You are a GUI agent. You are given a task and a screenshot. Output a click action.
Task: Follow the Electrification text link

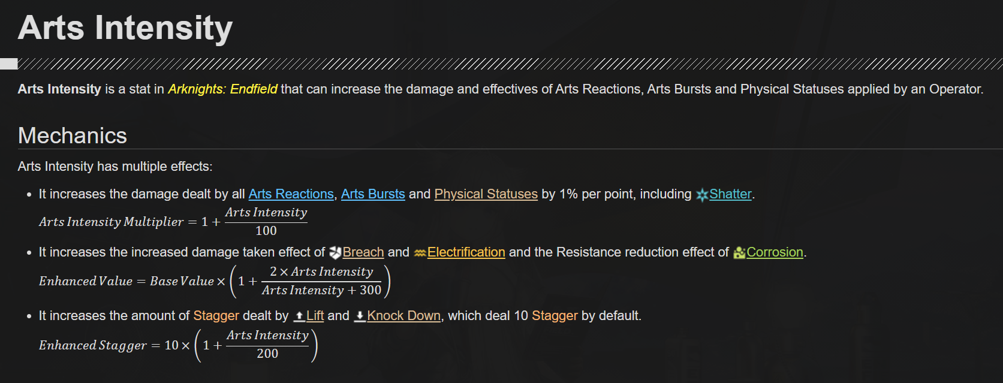pyautogui.click(x=466, y=252)
